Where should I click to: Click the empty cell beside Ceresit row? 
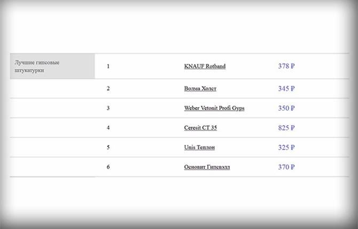coord(52,128)
